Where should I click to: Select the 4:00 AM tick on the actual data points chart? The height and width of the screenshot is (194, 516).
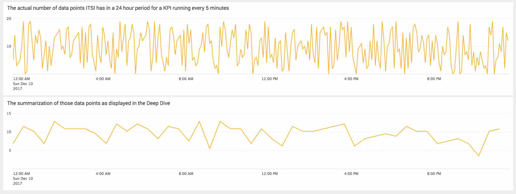(x=103, y=79)
